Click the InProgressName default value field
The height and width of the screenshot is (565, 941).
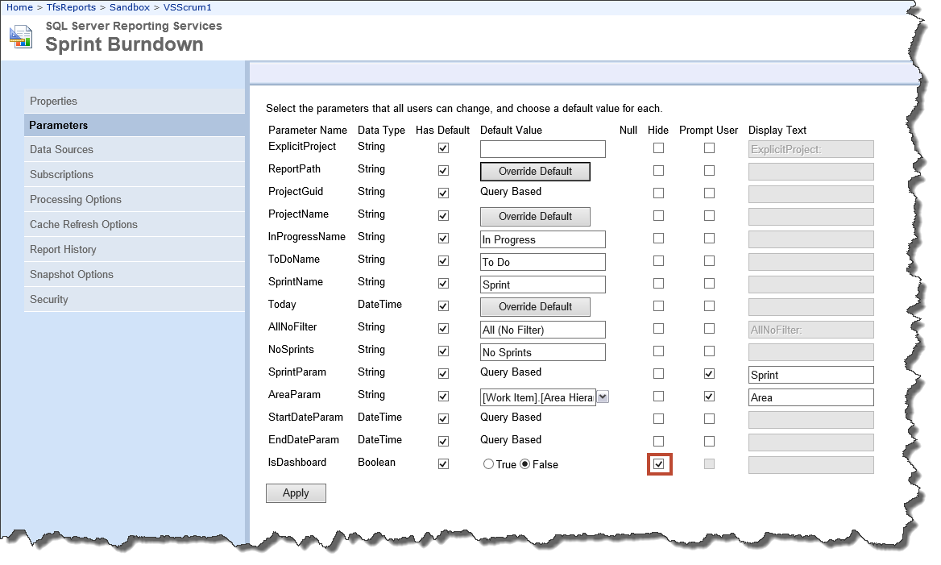pyautogui.click(x=542, y=239)
